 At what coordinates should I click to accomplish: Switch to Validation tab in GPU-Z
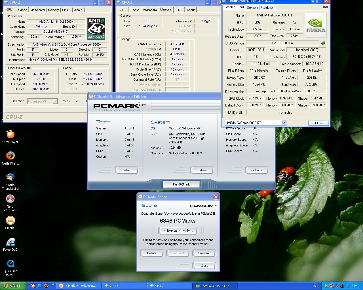(267, 8)
